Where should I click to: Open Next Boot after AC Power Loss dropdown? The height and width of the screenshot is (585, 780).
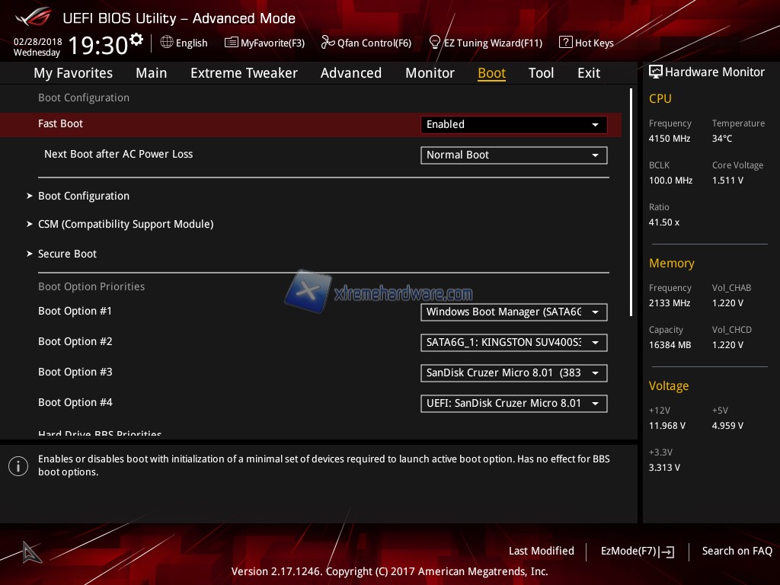(513, 155)
